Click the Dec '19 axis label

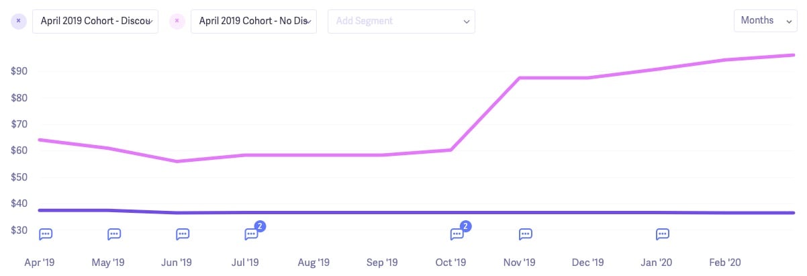[587, 263]
